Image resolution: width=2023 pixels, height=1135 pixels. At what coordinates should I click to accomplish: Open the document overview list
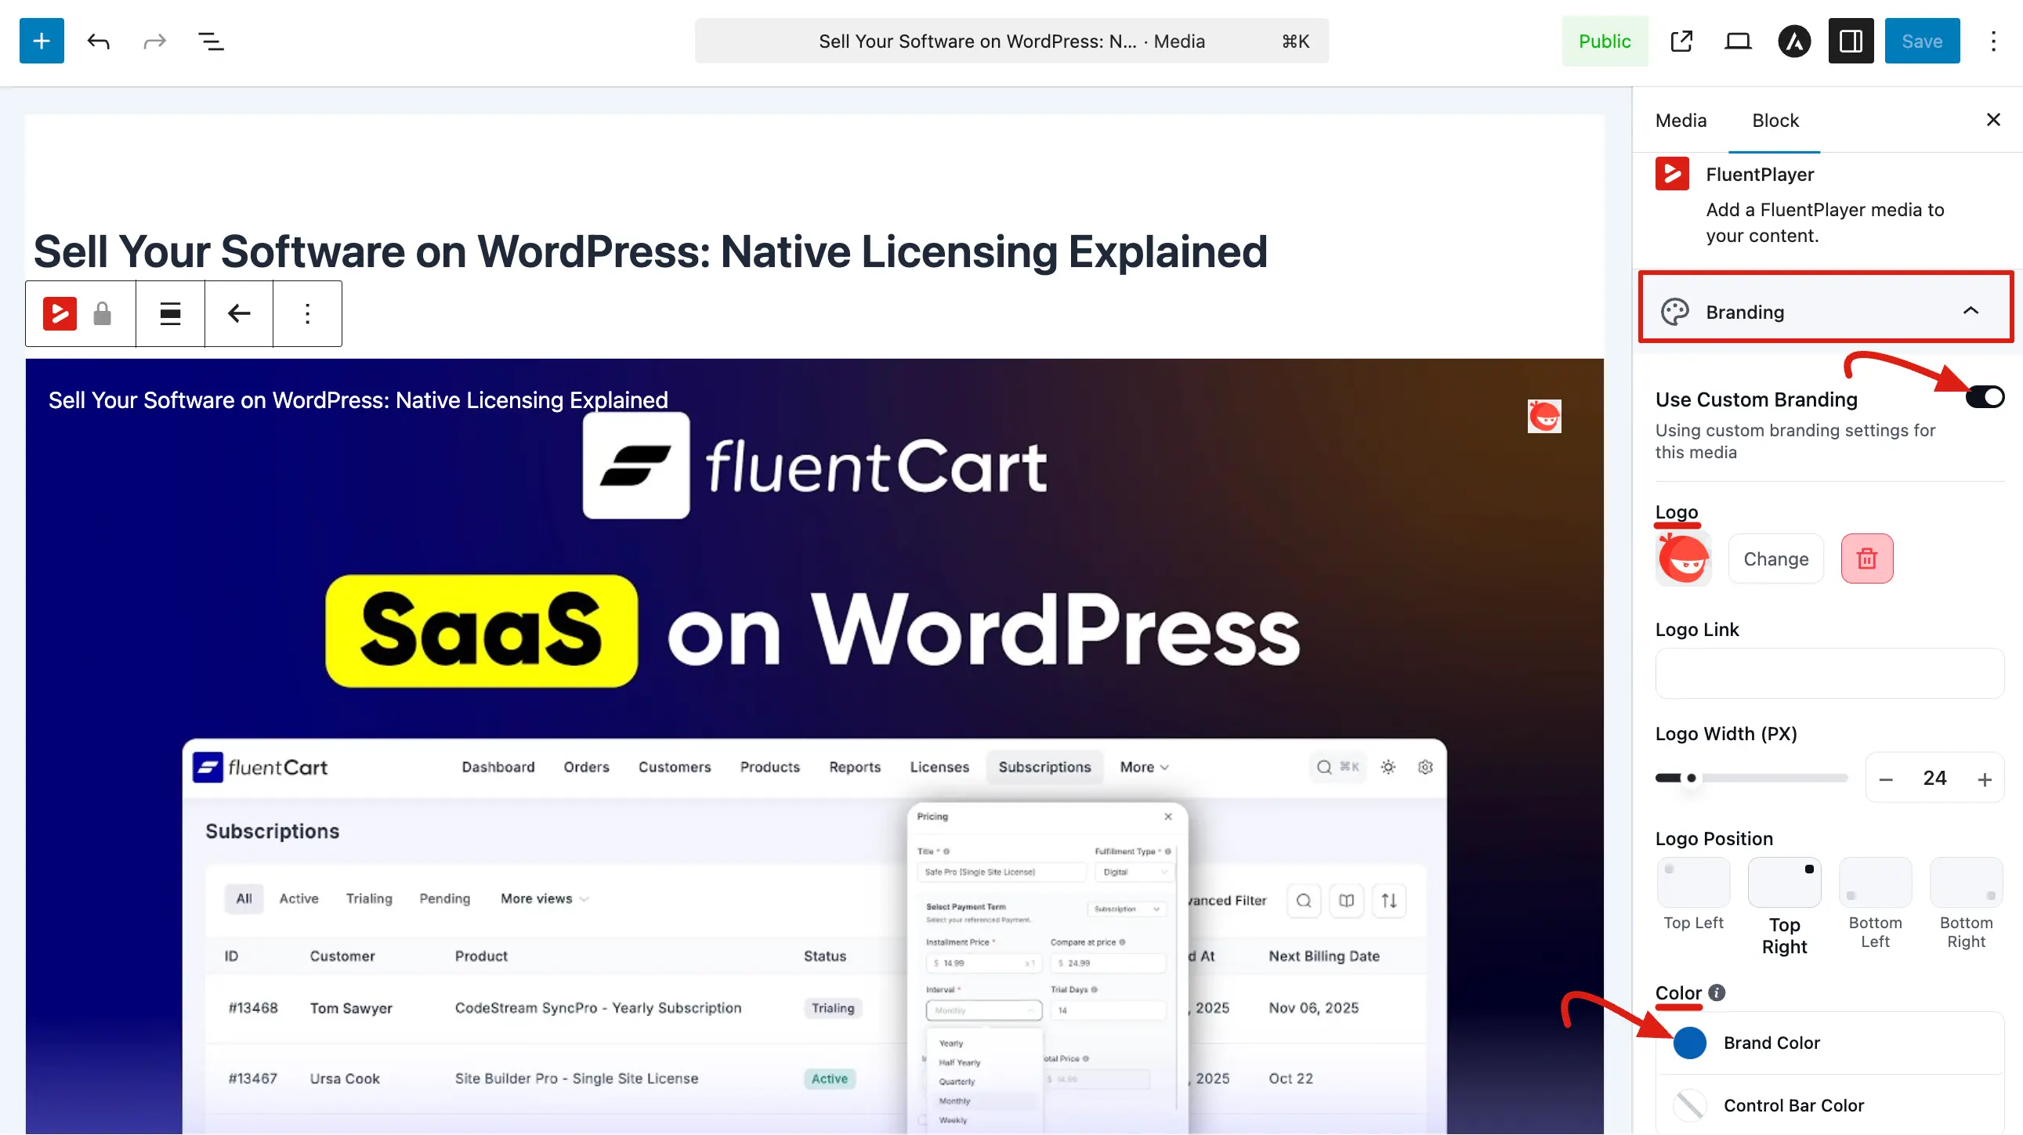(x=211, y=41)
